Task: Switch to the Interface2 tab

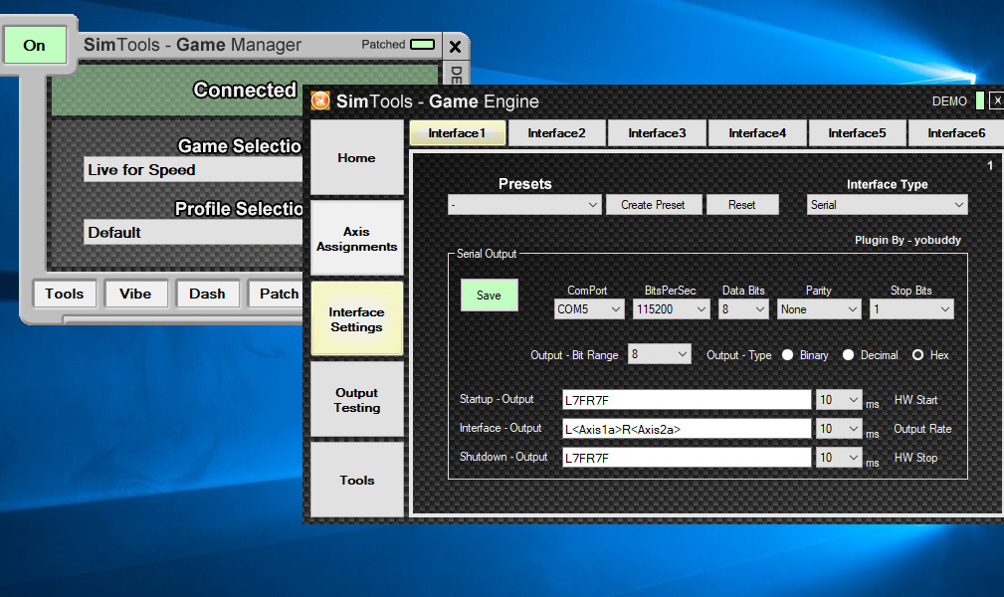Action: 556,133
